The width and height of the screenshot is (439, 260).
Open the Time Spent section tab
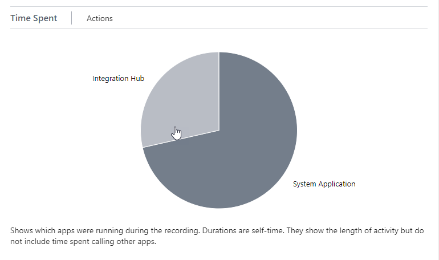[x=34, y=18]
